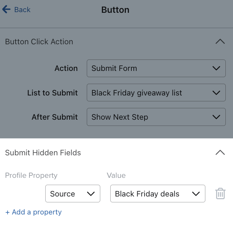The image size is (233, 229).
Task: Click the Button title at top
Action: (x=115, y=10)
